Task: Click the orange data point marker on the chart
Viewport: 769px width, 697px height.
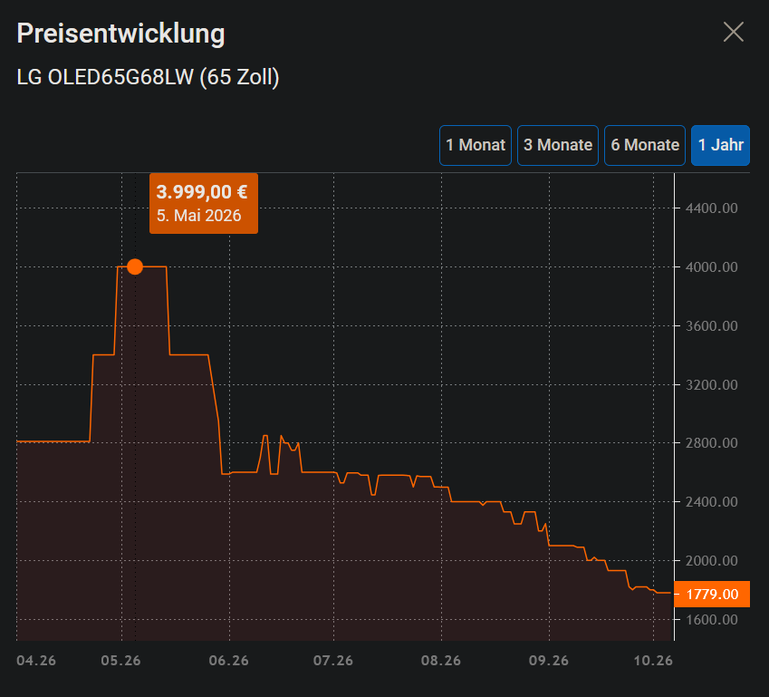Action: coord(135,266)
